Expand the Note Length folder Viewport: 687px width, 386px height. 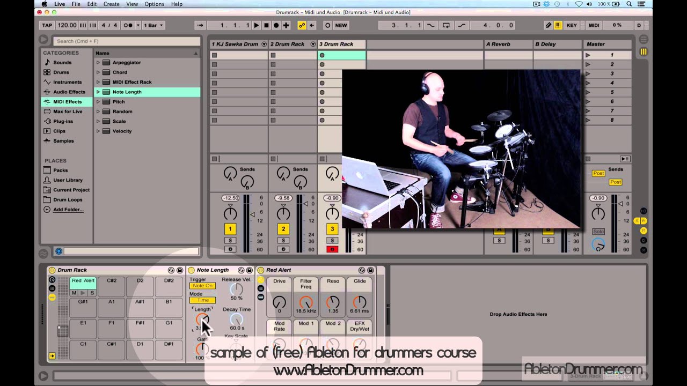click(98, 92)
